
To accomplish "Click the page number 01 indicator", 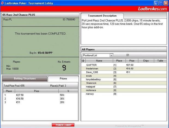I will coord(128,55).
